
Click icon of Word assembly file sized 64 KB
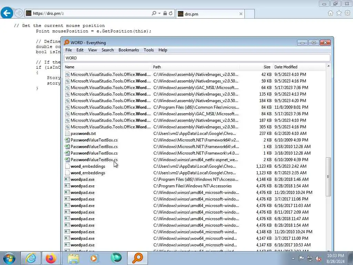point(67,87)
